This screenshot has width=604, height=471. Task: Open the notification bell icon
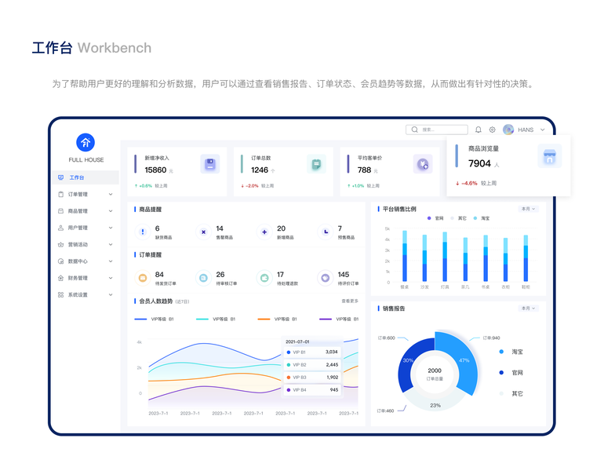click(478, 130)
